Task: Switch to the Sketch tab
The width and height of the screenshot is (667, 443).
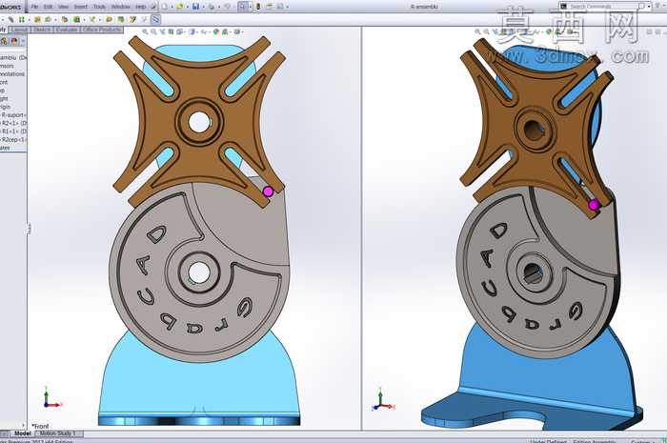Action: [x=42, y=30]
